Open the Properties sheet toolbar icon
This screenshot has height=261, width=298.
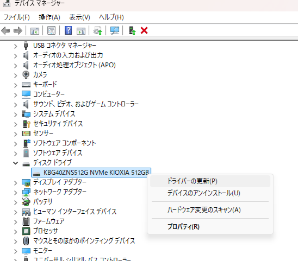51,30
